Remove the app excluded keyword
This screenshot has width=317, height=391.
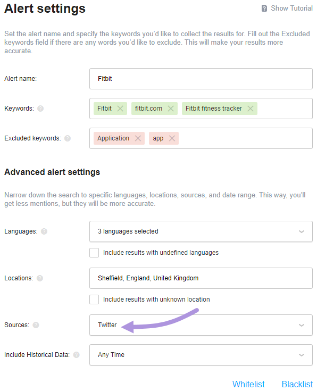[172, 138]
